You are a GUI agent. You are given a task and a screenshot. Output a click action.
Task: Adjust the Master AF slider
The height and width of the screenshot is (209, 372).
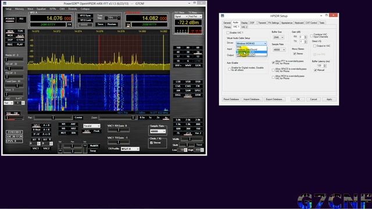[x=14, y=59]
